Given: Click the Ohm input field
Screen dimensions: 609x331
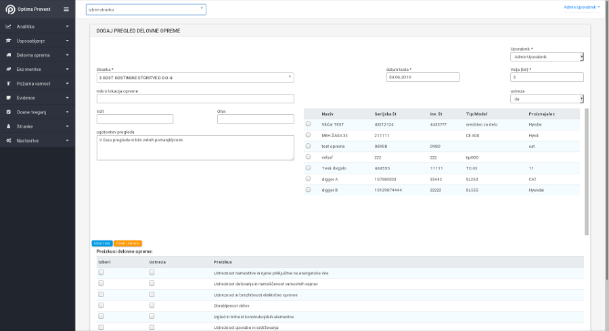Looking at the screenshot, I should 256,119.
